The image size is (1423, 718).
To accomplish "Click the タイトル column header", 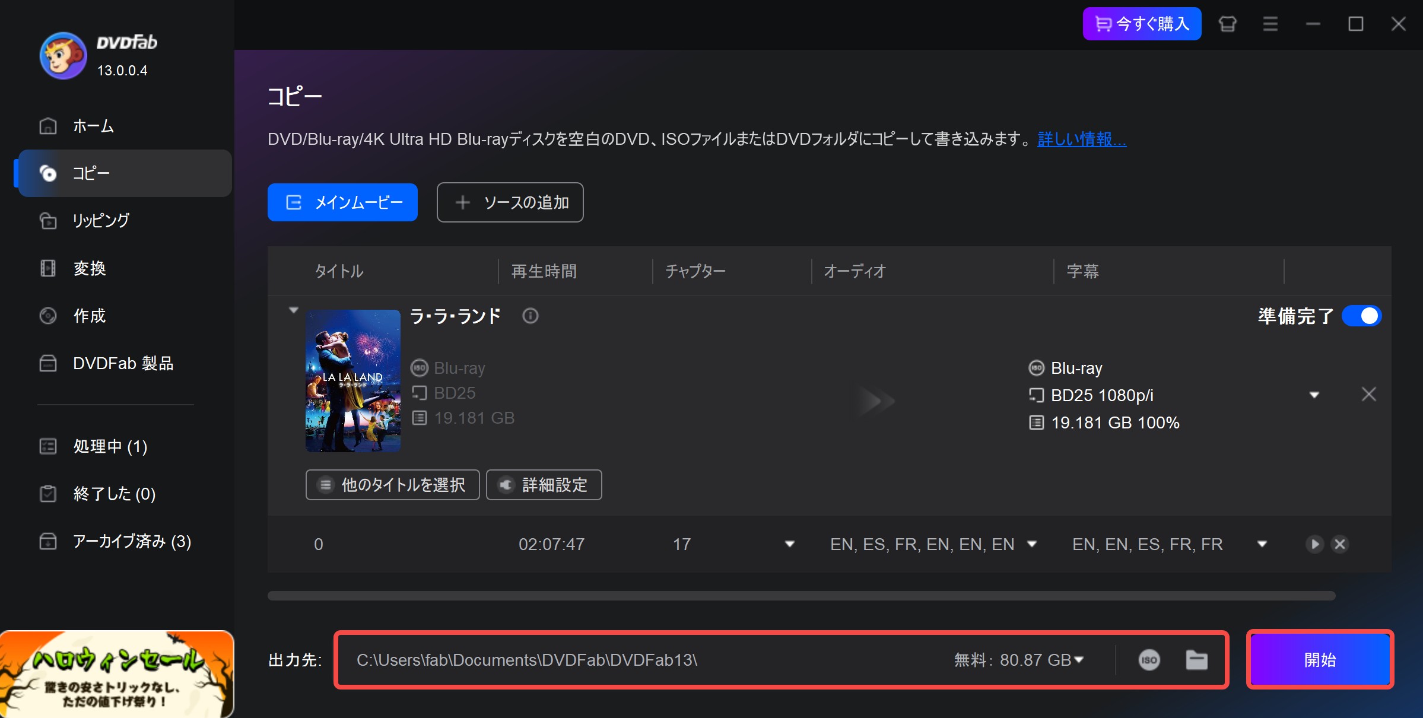I will [339, 271].
